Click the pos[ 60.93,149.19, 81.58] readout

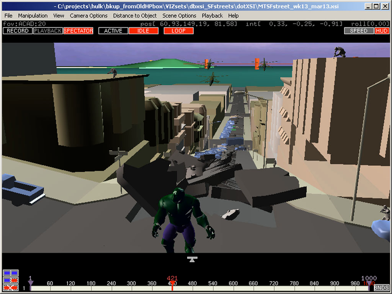click(x=189, y=24)
